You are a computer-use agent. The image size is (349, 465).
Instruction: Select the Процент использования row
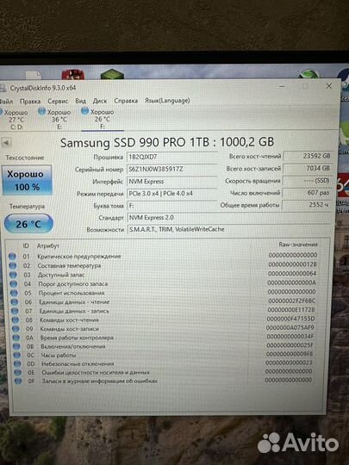coord(163,293)
